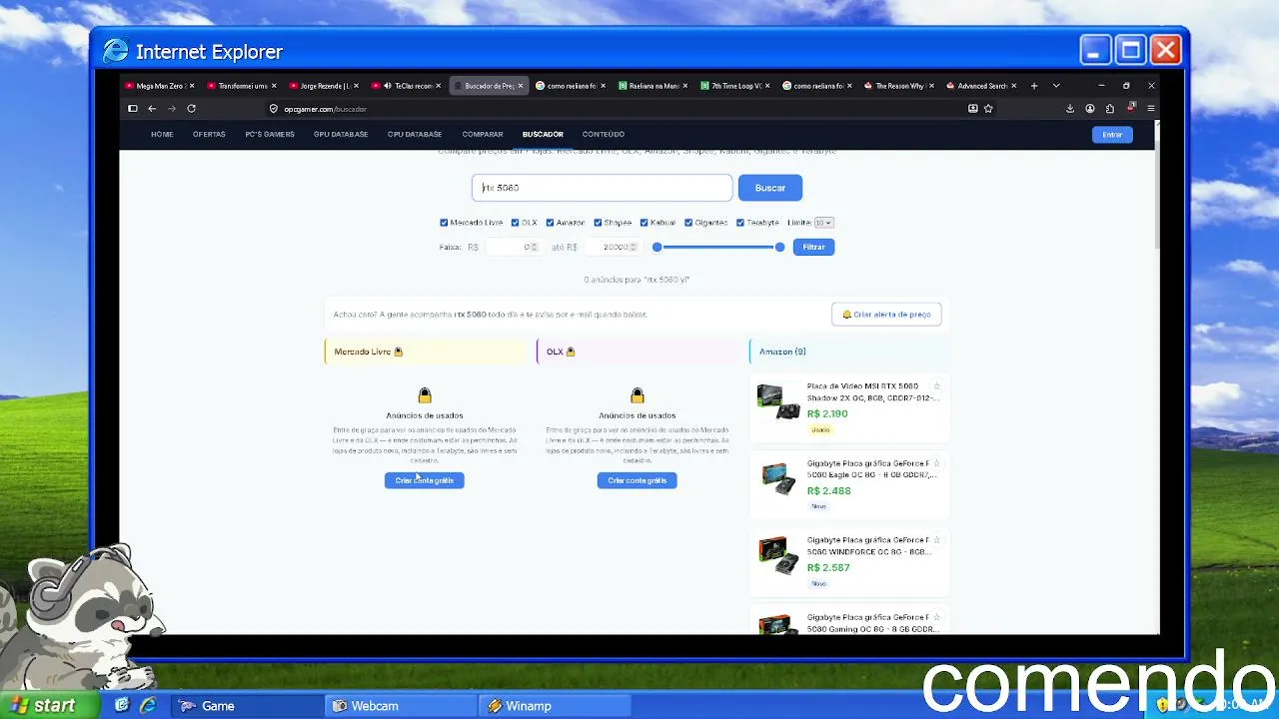This screenshot has height=719, width=1279.
Task: Open the GPU DATABASE navigation item
Action: (341, 134)
